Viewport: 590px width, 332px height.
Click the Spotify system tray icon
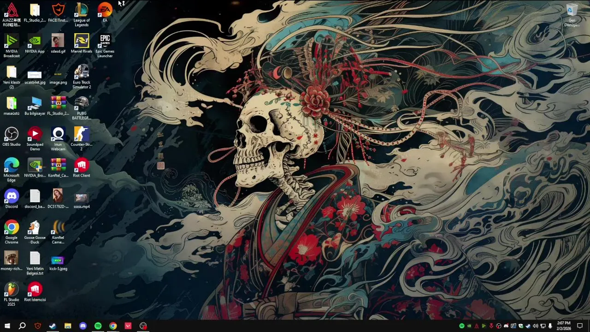pyautogui.click(x=462, y=326)
